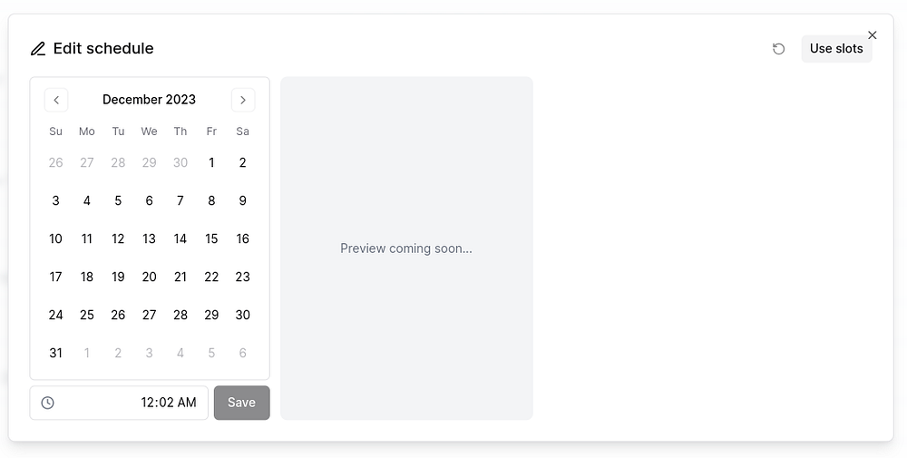Click the reset schedule icon
The height and width of the screenshot is (458, 907).
click(x=778, y=49)
